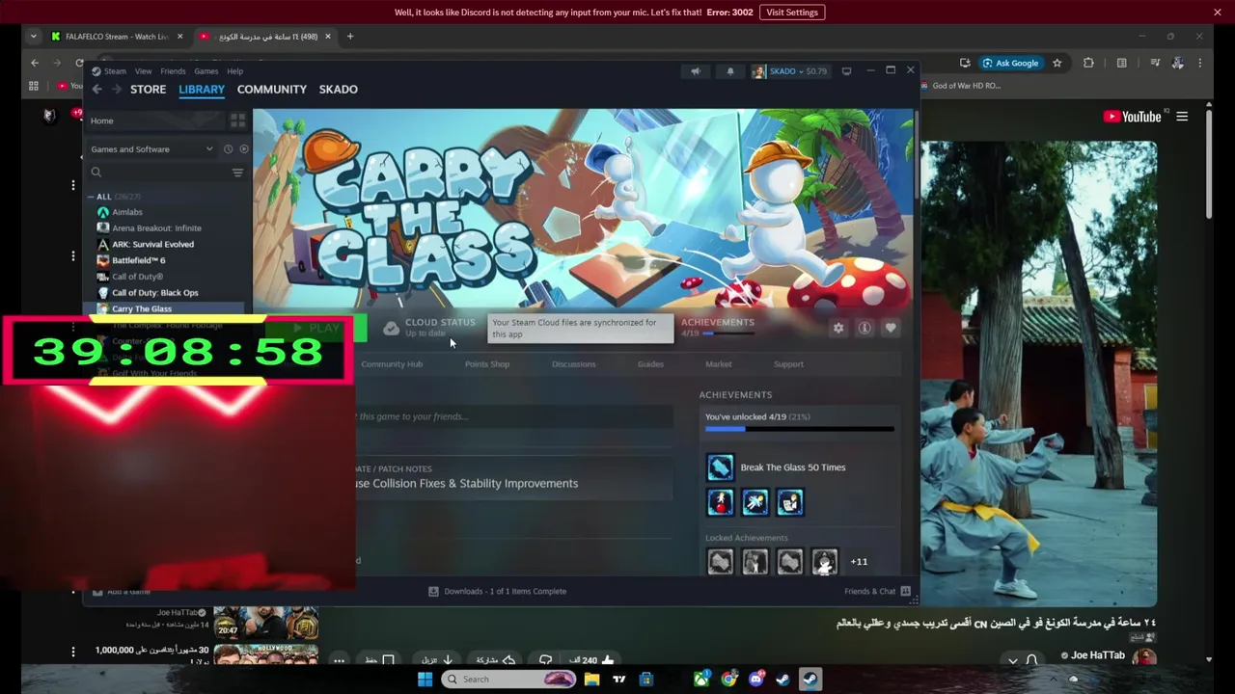Viewport: 1235px width, 694px height.
Task: Open Steam Downloads manager
Action: pyautogui.click(x=497, y=592)
